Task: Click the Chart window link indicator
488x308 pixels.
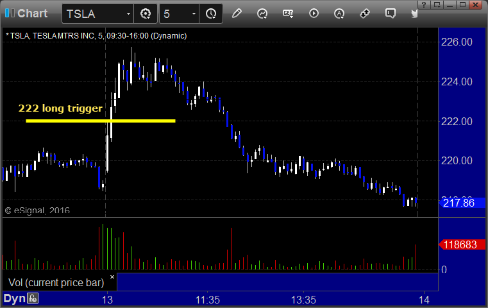Action: pos(10,13)
